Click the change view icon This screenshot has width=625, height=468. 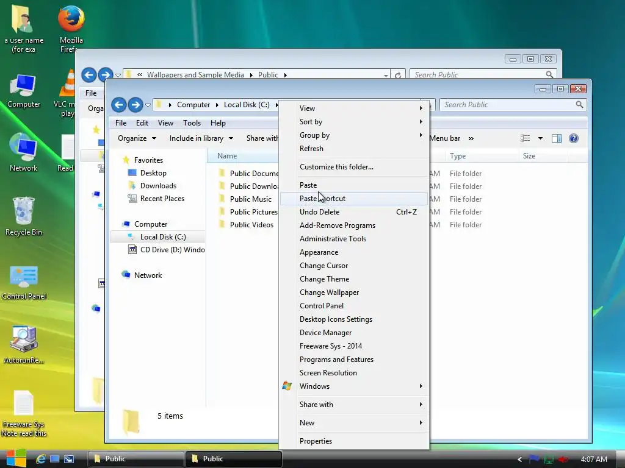[526, 138]
